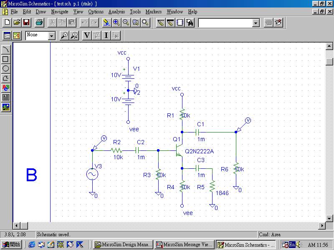Print the schematic using the printer icon

[x=39, y=22]
